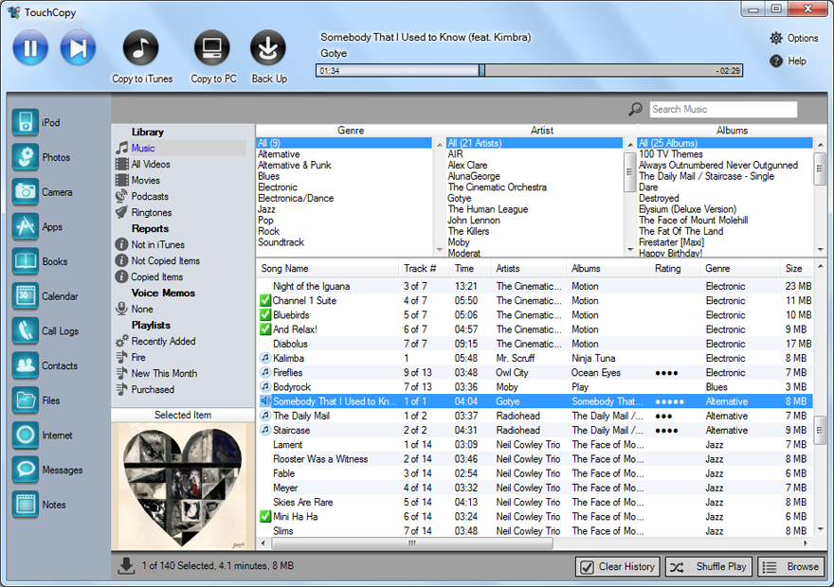834x587 pixels.
Task: Skip to the next track
Action: click(x=77, y=48)
